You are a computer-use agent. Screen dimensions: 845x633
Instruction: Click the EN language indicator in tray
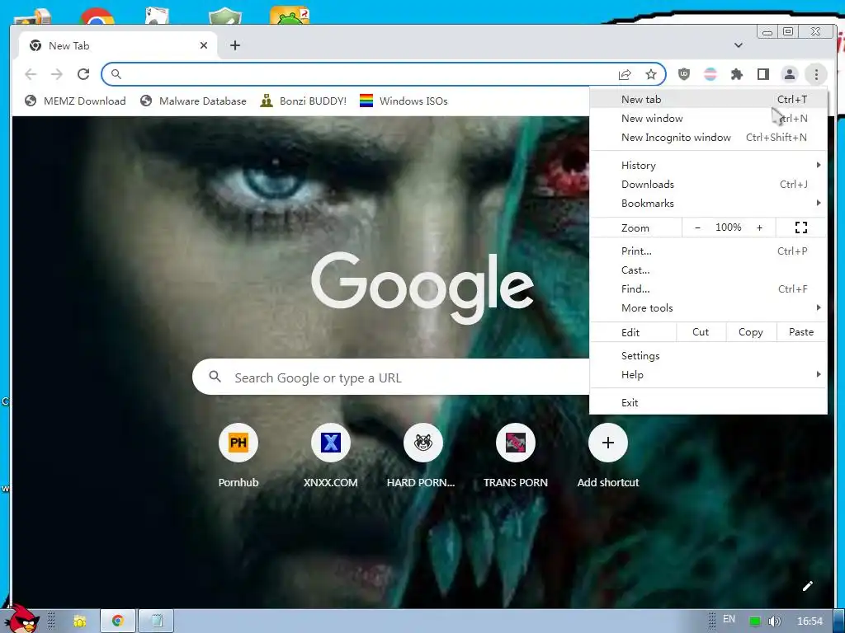(x=729, y=619)
